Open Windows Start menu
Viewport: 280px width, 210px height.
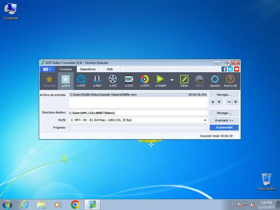tap(7, 205)
